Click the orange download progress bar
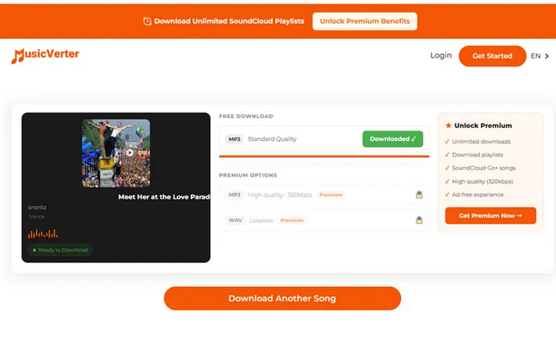 (324, 156)
